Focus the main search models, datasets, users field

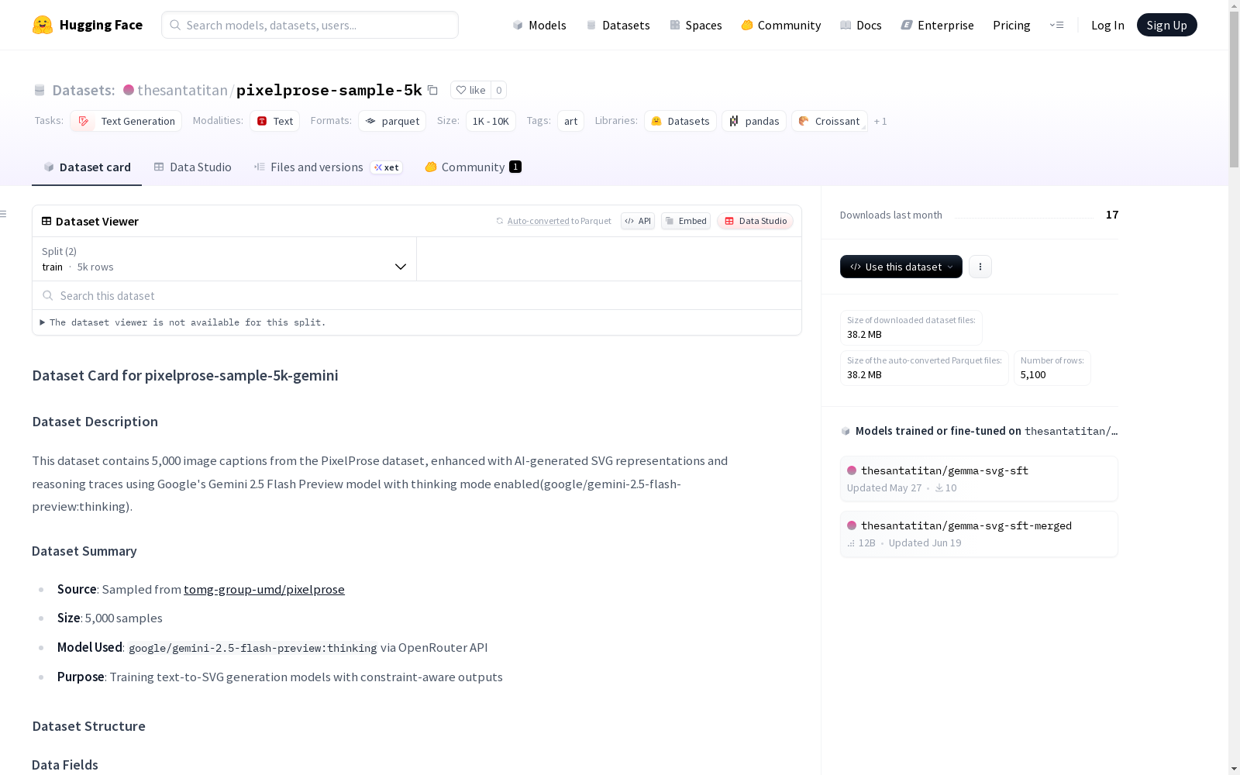click(x=310, y=25)
